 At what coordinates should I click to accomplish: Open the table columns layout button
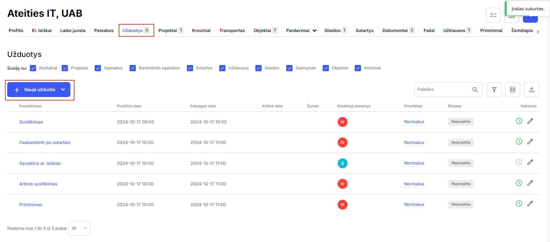pos(513,90)
